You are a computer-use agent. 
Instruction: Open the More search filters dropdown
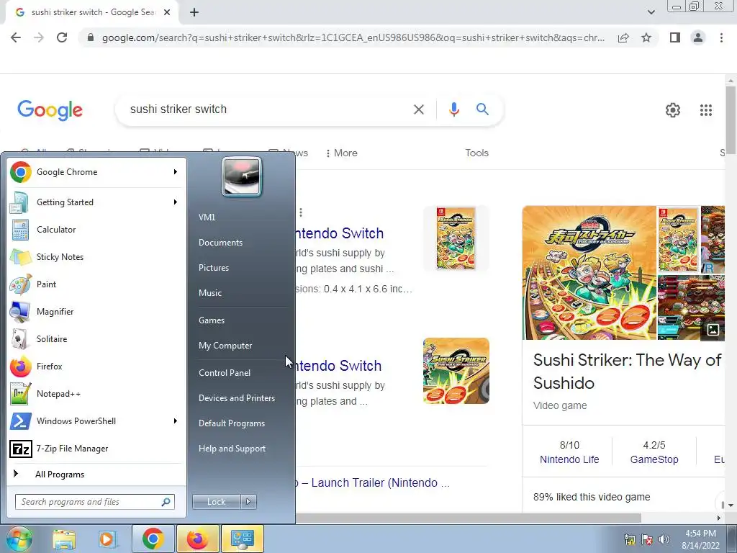(x=342, y=153)
